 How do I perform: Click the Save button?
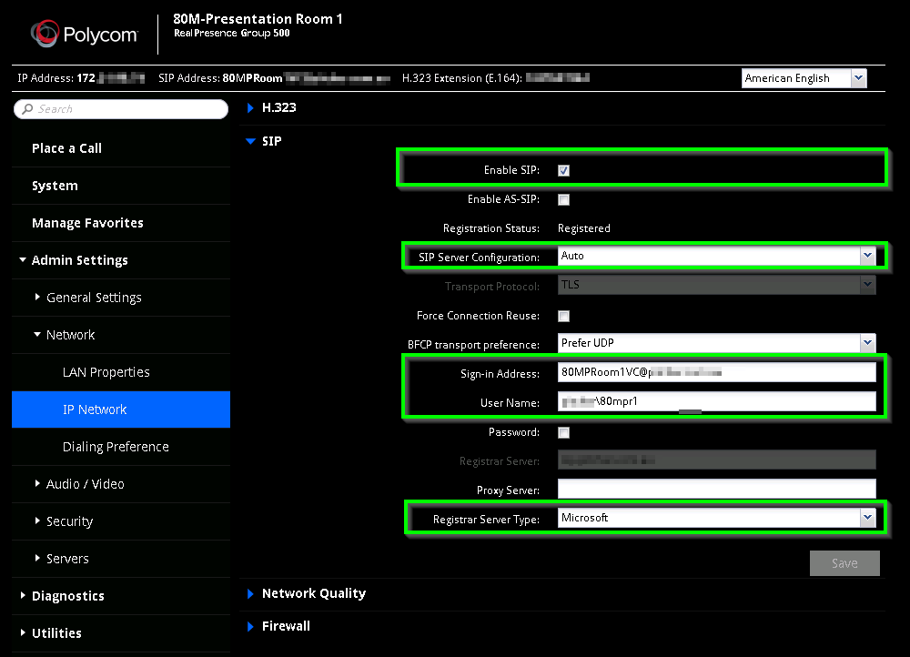pyautogui.click(x=844, y=563)
